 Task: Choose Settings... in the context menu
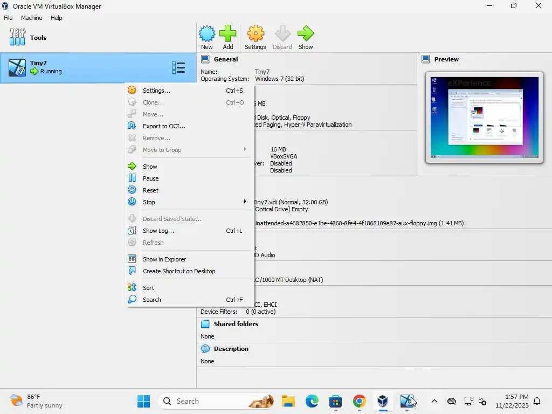tap(190, 91)
